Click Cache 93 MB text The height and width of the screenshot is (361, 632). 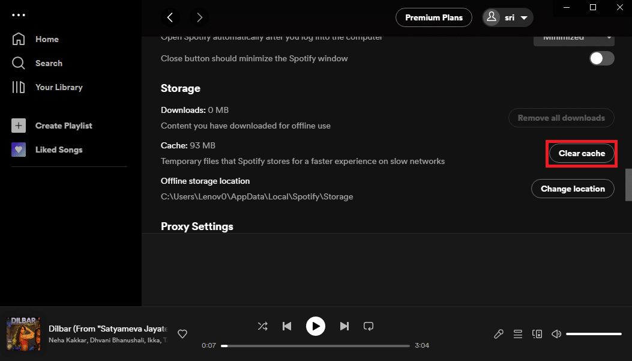(188, 145)
